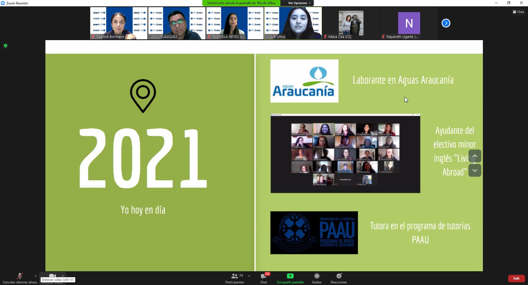Open the Participantes panel
Image resolution: width=528 pixels, height=285 pixels.
coord(234,278)
